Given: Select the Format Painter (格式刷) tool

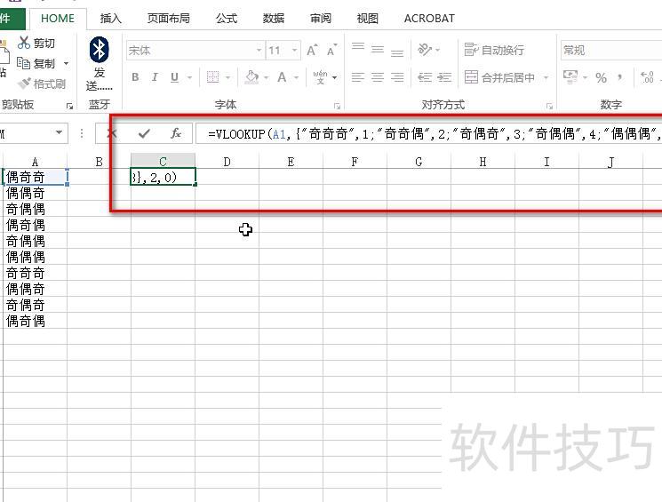Looking at the screenshot, I should pyautogui.click(x=42, y=84).
